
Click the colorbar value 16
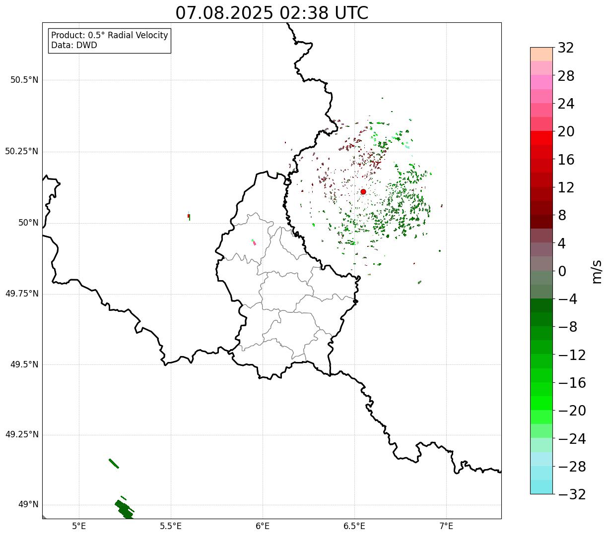tap(566, 160)
